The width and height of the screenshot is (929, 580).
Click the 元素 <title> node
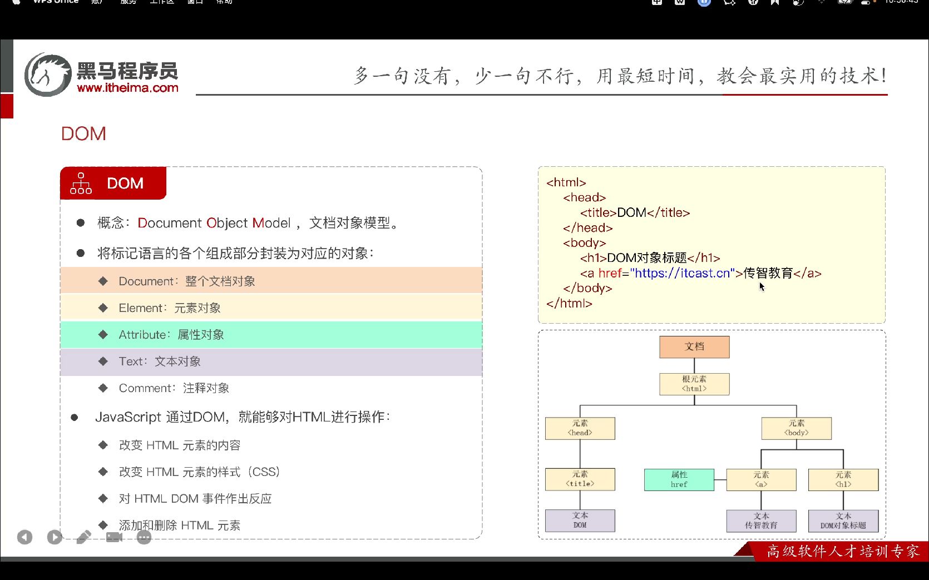coord(580,479)
